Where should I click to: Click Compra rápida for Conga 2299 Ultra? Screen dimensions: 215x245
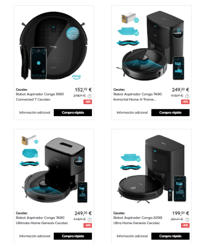170,236
